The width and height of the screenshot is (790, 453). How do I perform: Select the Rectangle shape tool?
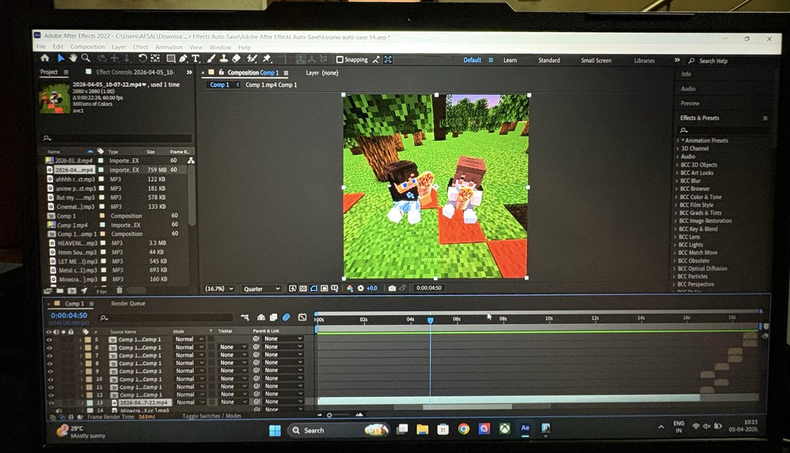pos(171,59)
